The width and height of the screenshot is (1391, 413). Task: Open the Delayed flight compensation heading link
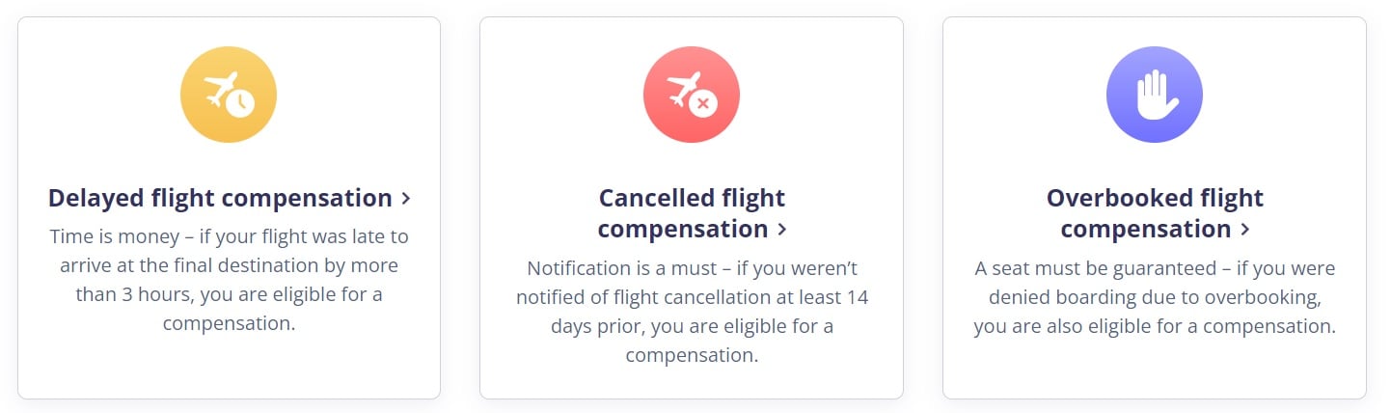pos(230,198)
